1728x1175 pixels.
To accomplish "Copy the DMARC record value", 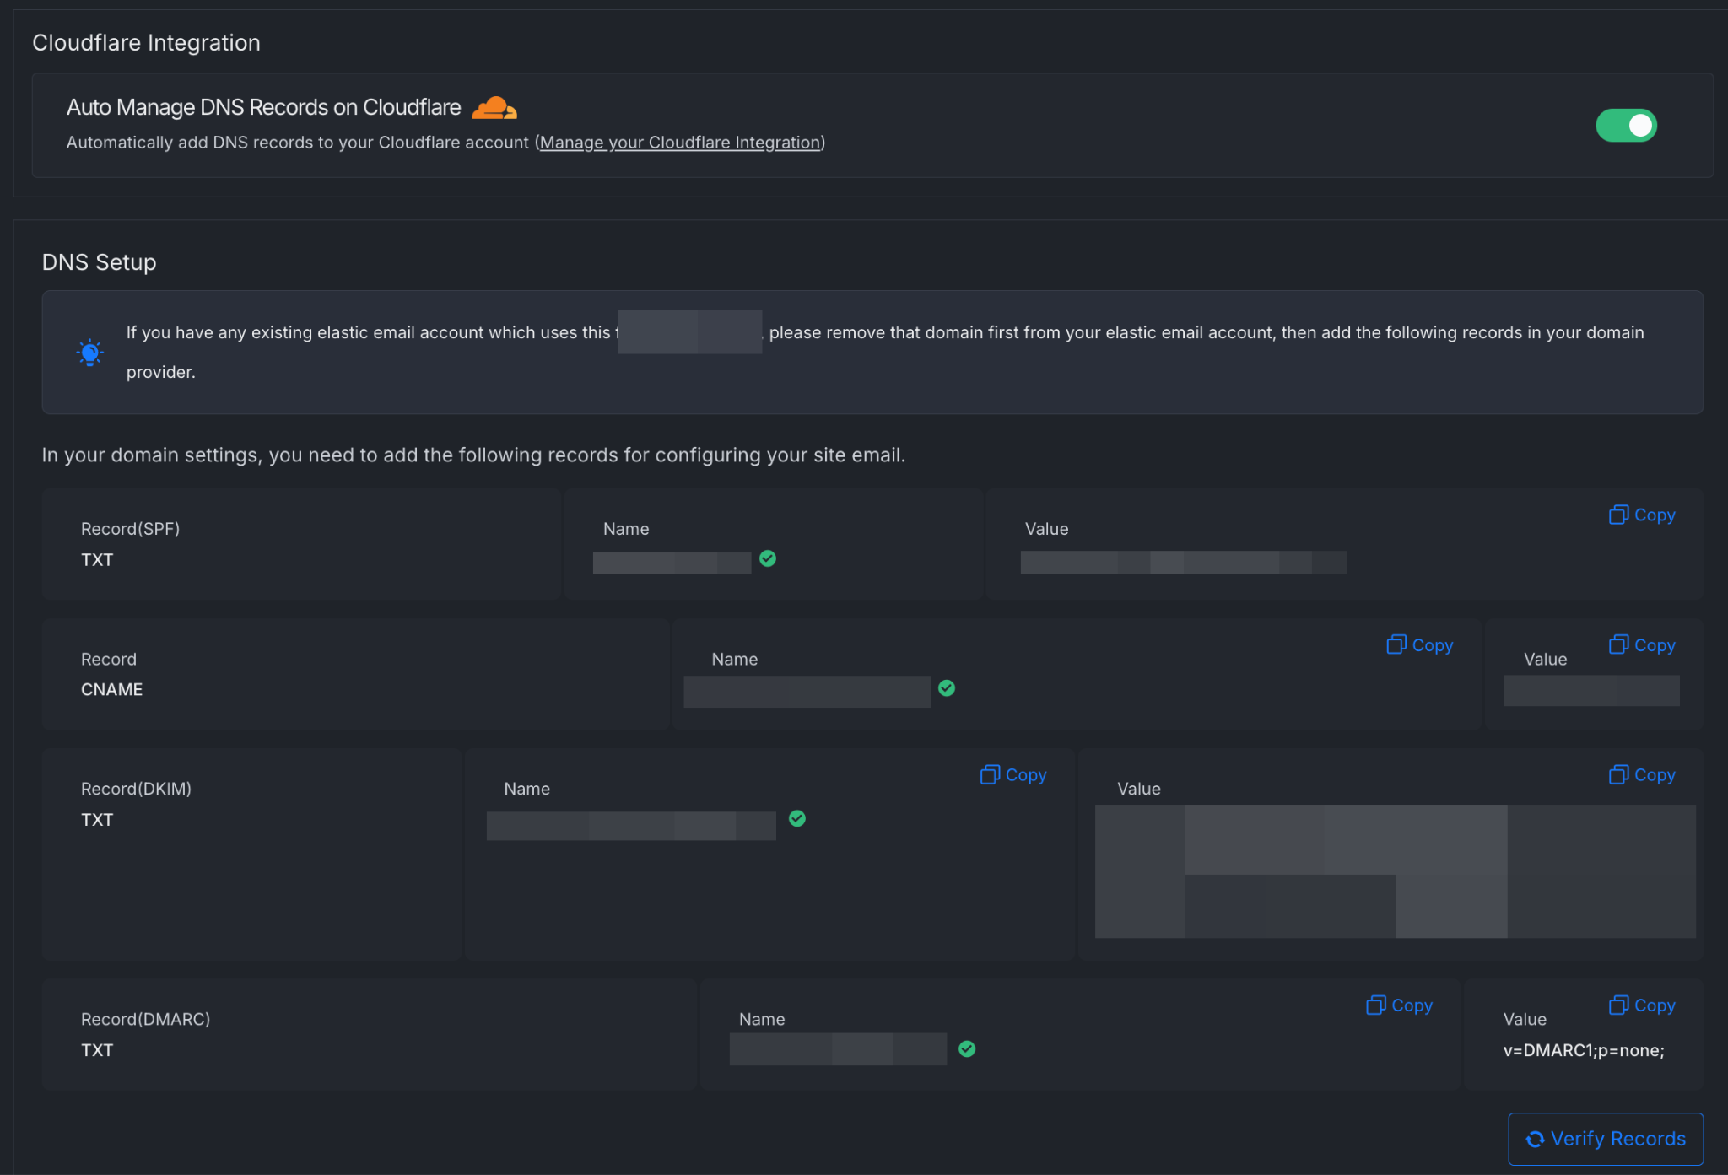I will (1640, 1005).
